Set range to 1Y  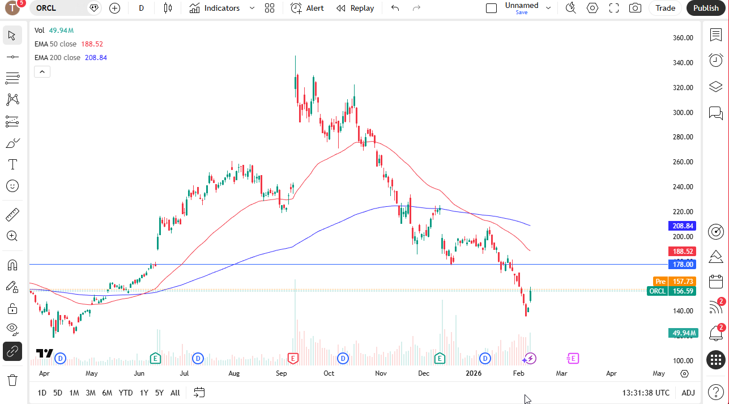pyautogui.click(x=144, y=393)
